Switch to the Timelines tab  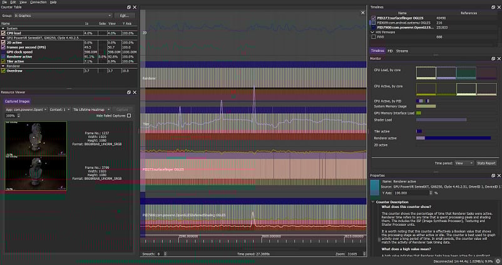point(377,51)
